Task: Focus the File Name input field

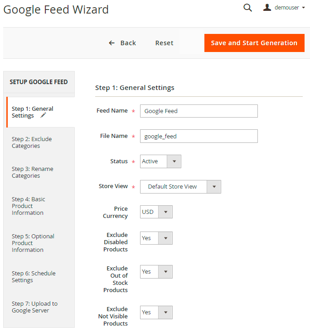Action: 199,136
